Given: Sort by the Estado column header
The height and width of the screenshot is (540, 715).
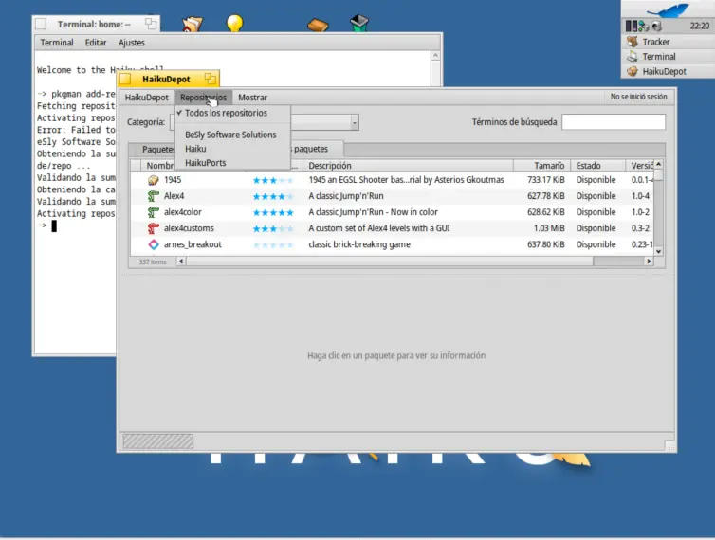Looking at the screenshot, I should tap(597, 166).
